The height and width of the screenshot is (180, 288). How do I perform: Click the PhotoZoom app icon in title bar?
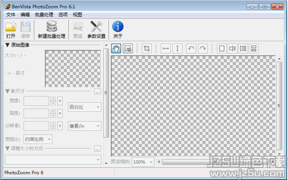coord(8,7)
